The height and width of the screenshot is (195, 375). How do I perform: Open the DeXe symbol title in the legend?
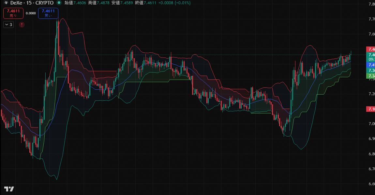(x=32, y=3)
